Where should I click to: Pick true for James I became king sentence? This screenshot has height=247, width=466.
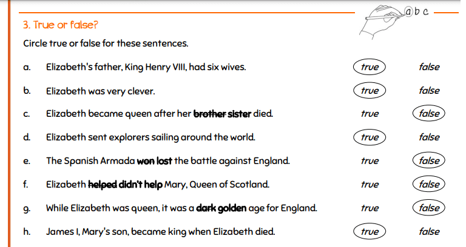click(x=369, y=231)
